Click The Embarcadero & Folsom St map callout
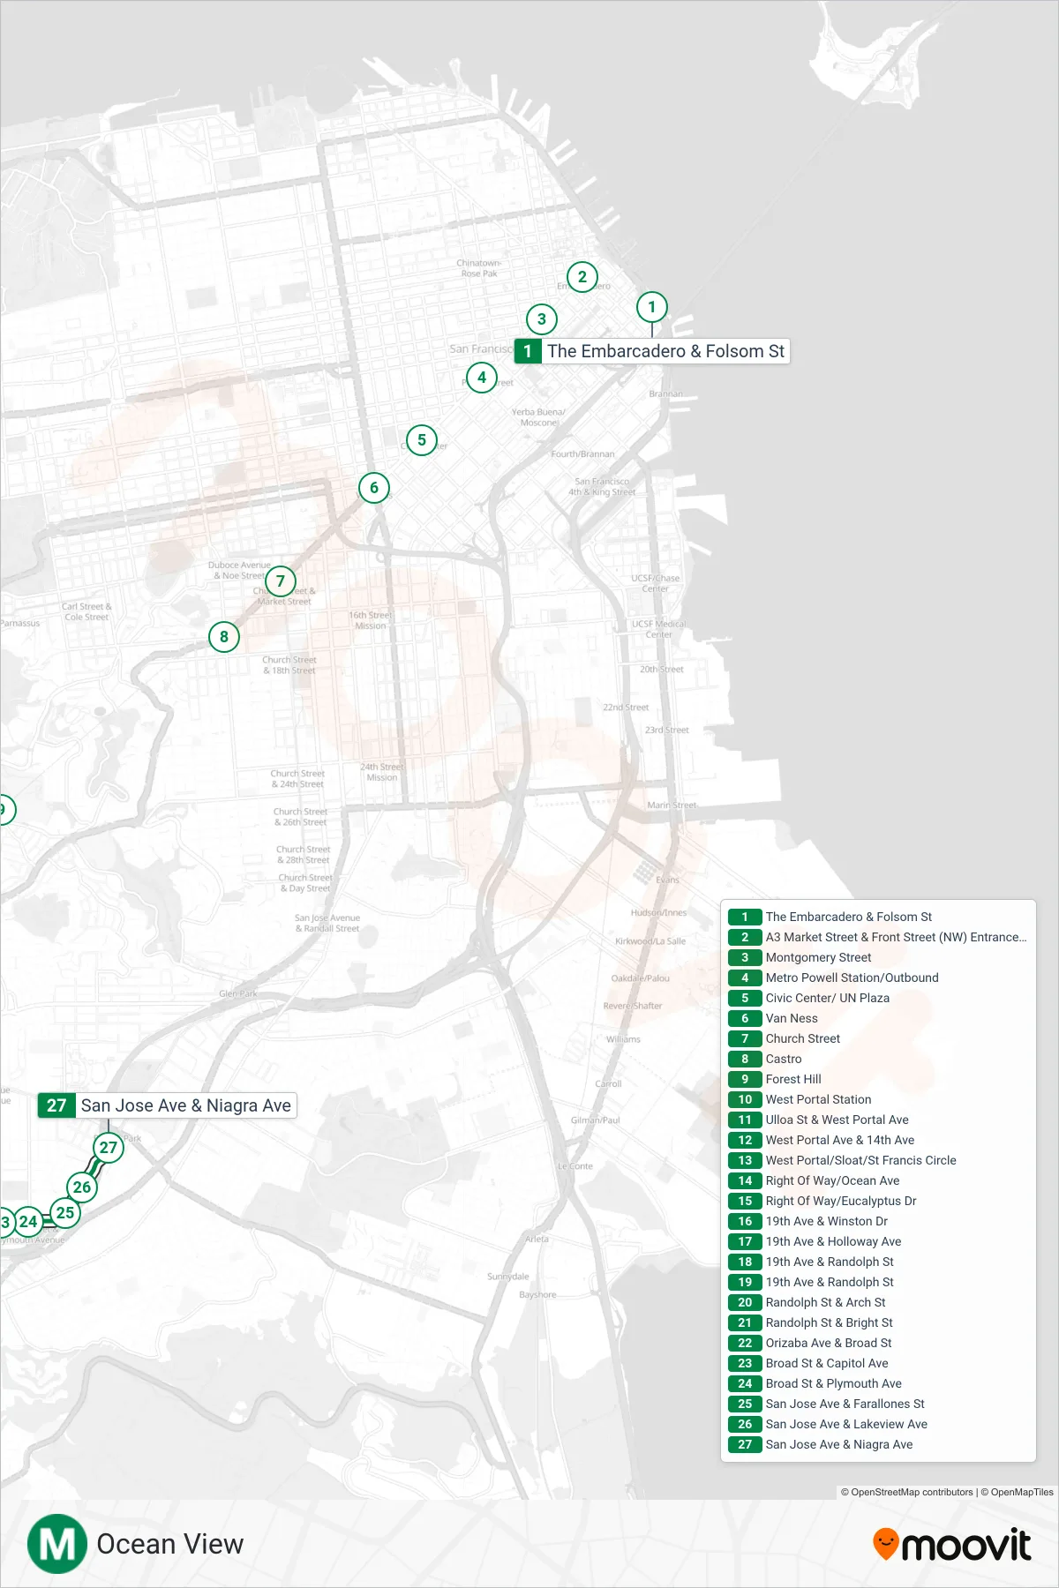This screenshot has height=1588, width=1059. tap(652, 351)
